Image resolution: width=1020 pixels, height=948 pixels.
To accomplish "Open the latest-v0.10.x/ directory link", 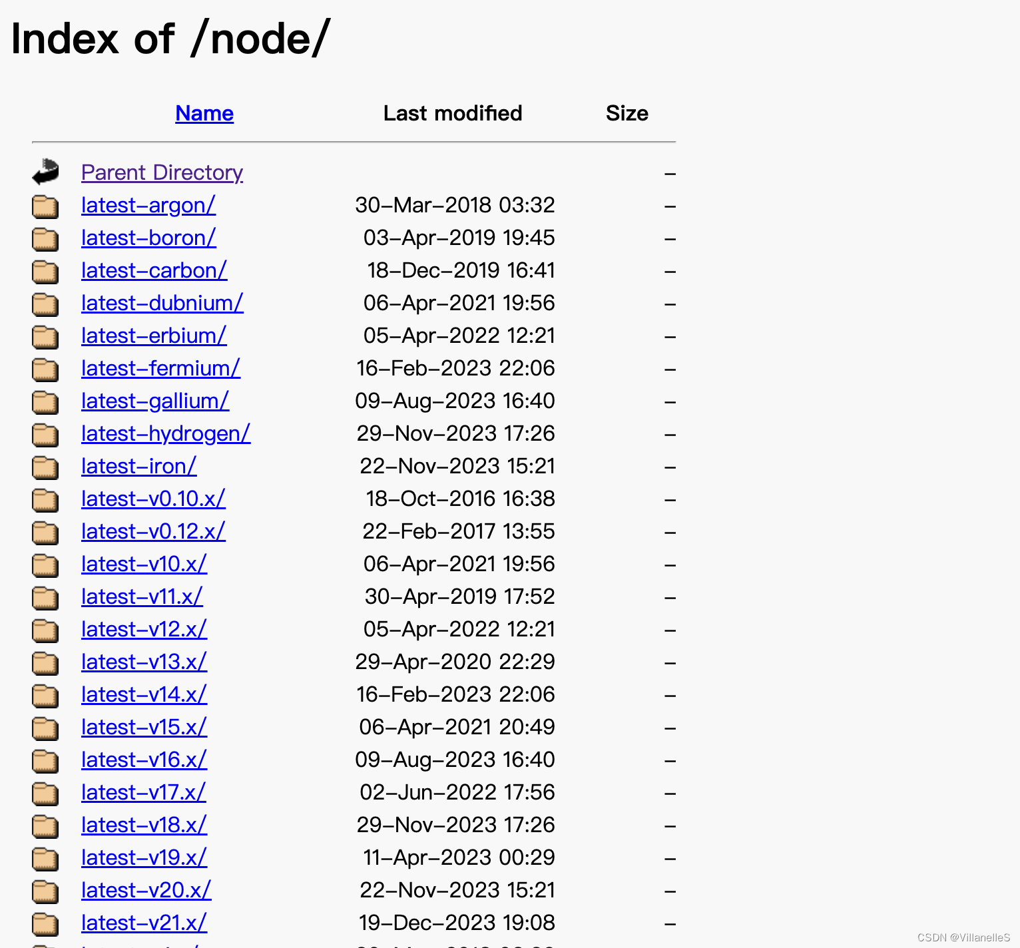I will (153, 499).
